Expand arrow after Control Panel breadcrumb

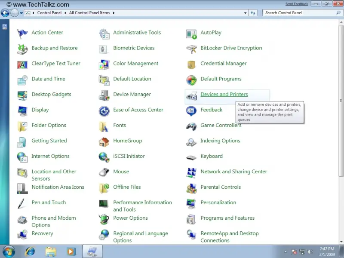pyautogui.click(x=65, y=13)
